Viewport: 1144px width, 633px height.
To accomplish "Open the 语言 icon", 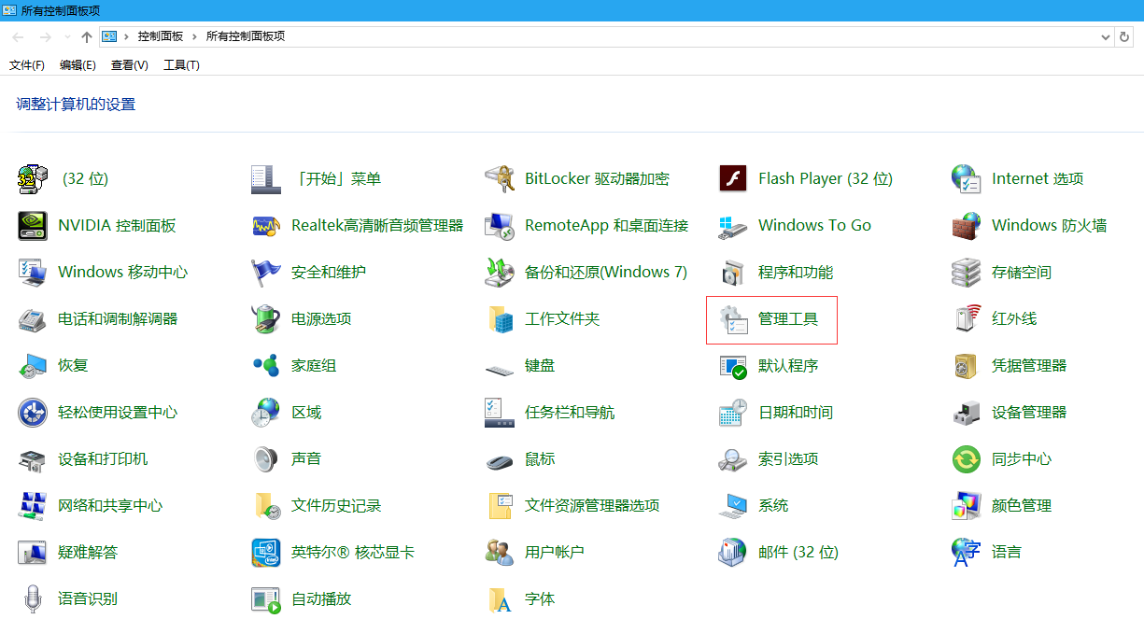I will (x=967, y=552).
